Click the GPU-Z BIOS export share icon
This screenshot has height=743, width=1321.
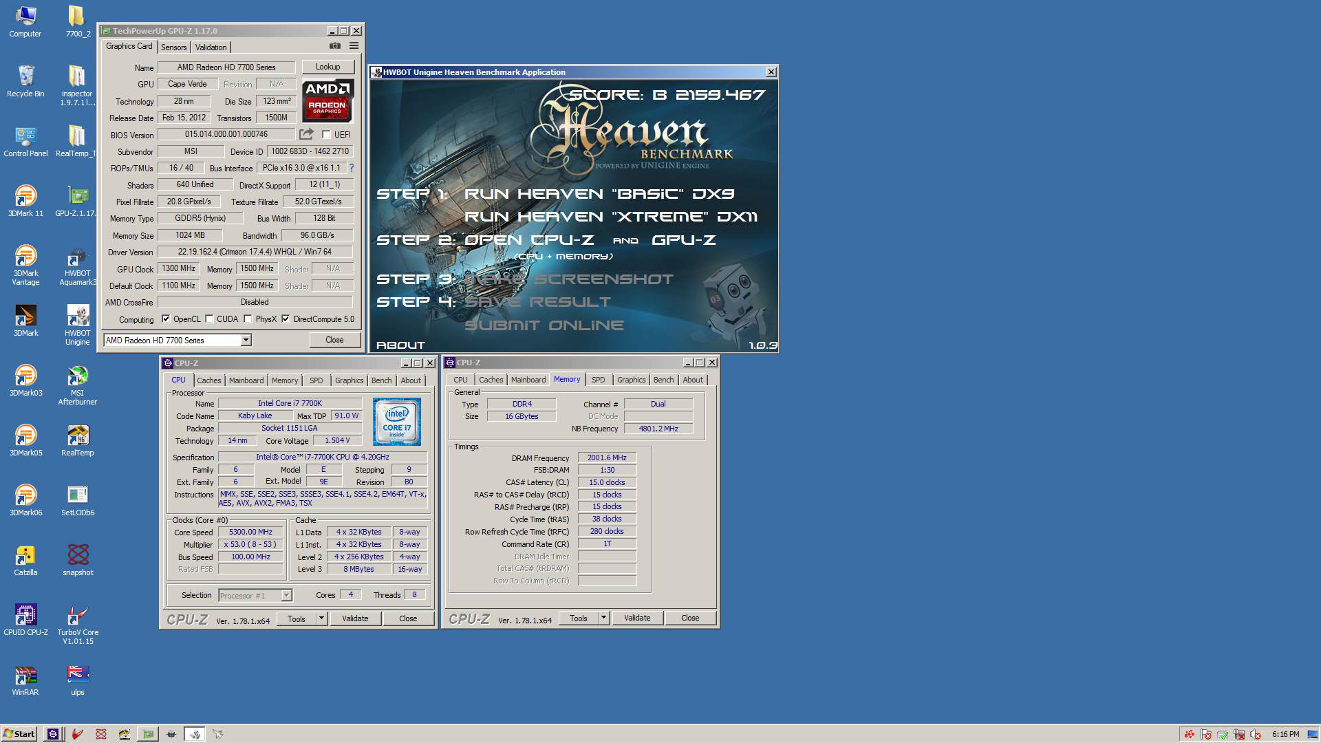306,134
